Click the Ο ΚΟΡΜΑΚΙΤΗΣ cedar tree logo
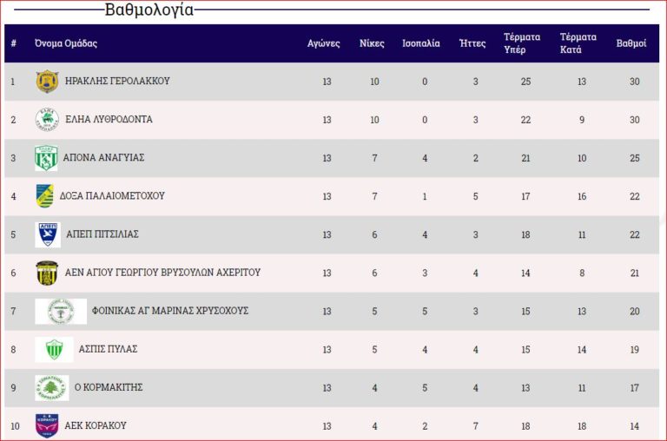This screenshot has width=667, height=441. coord(52,387)
